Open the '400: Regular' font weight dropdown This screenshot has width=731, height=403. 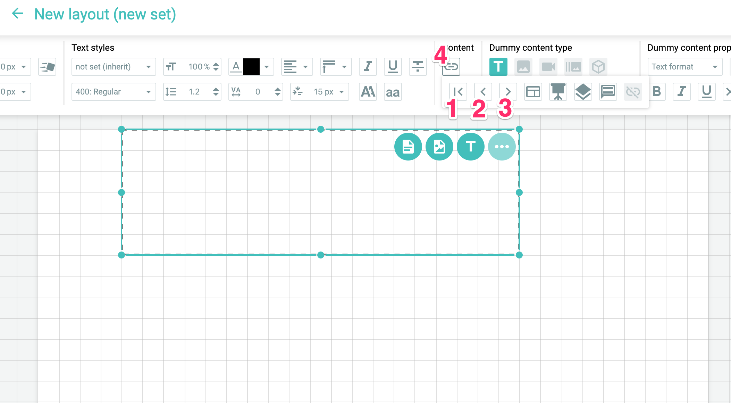pyautogui.click(x=114, y=92)
